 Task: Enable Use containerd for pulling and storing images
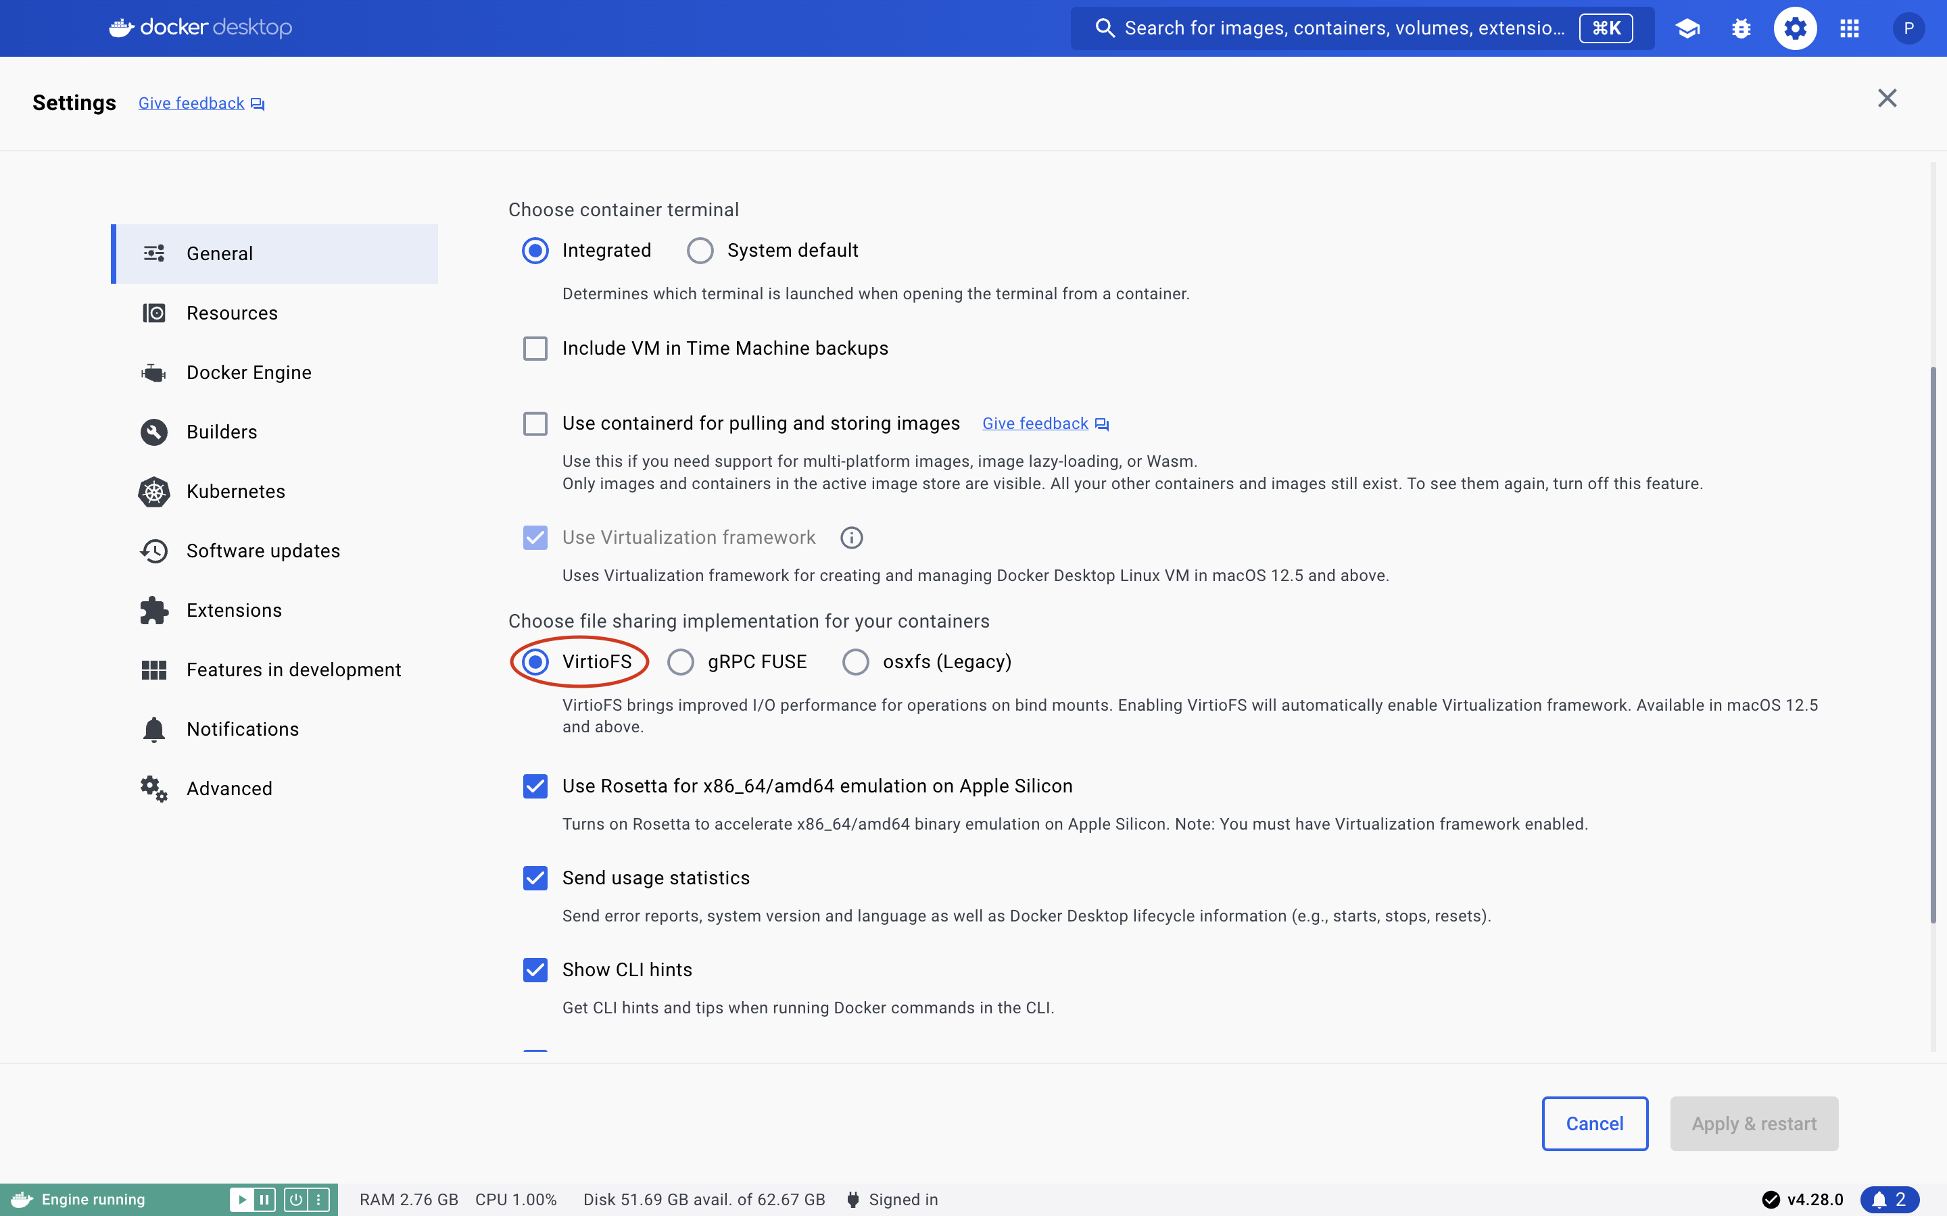[x=535, y=424]
